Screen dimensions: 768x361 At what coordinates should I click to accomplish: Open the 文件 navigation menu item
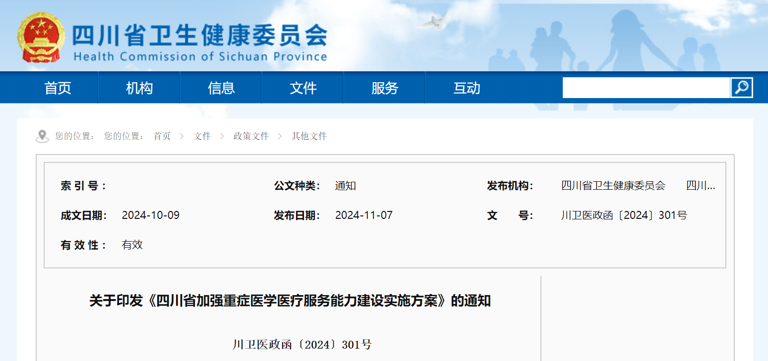[x=303, y=88]
